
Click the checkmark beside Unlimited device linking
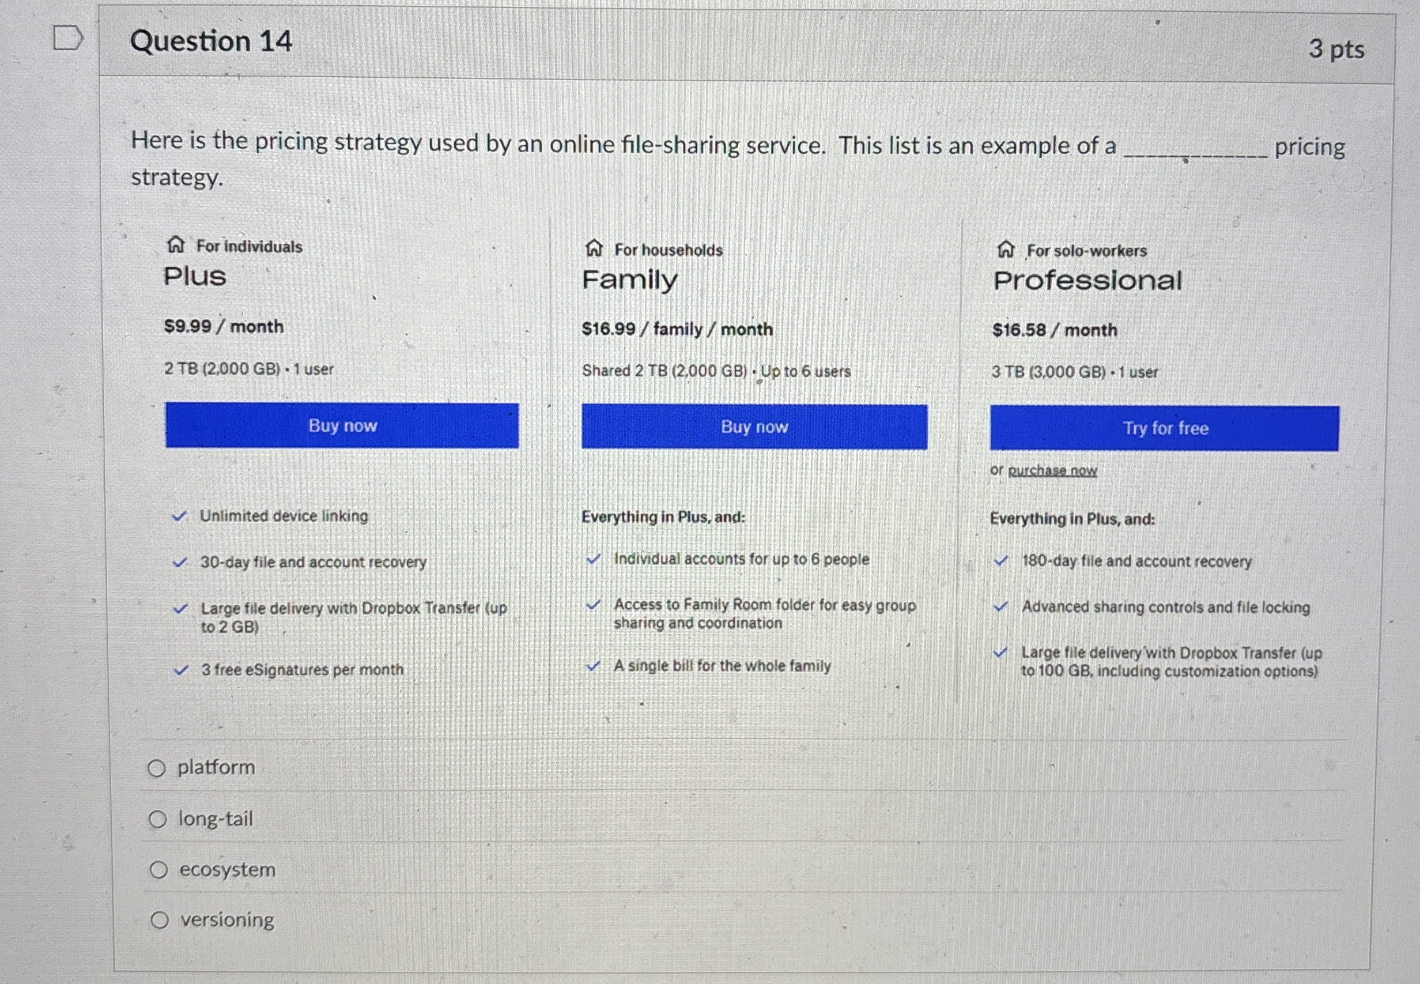click(179, 516)
